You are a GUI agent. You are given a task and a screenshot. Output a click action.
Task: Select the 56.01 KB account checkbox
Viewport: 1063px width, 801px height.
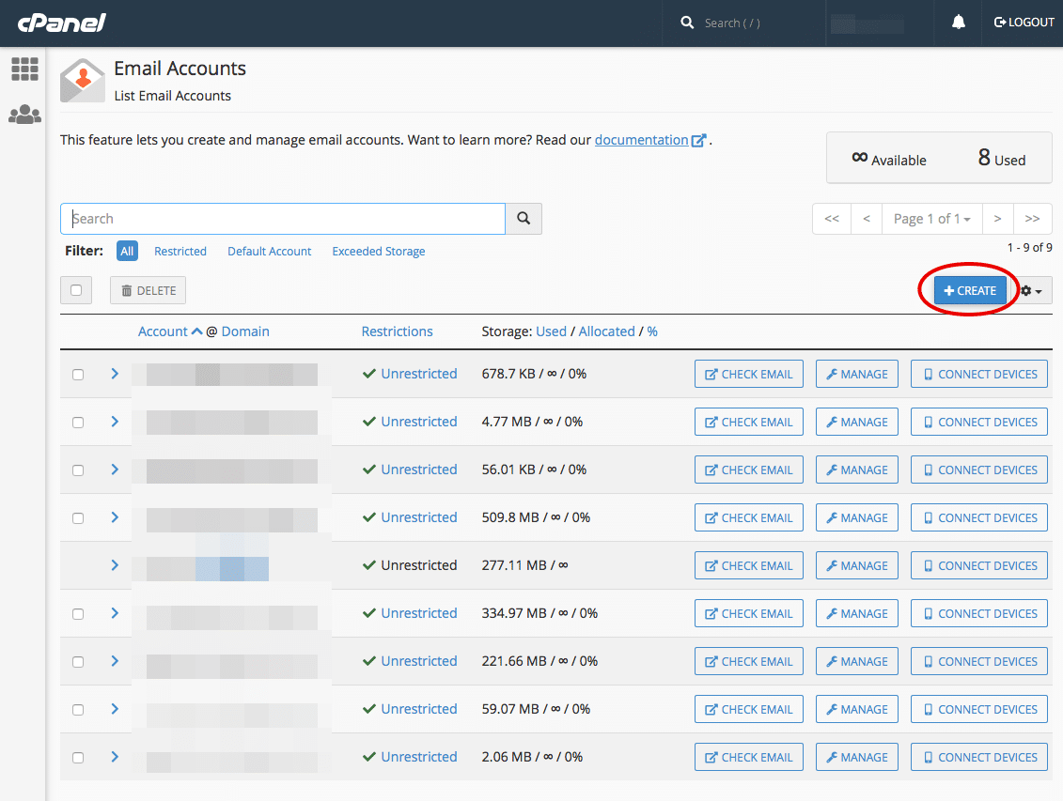(78, 470)
